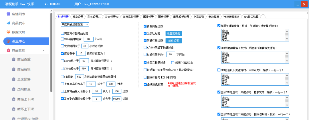Uncheck 库存低于 checkbox
309x120 pixels.
62,53
